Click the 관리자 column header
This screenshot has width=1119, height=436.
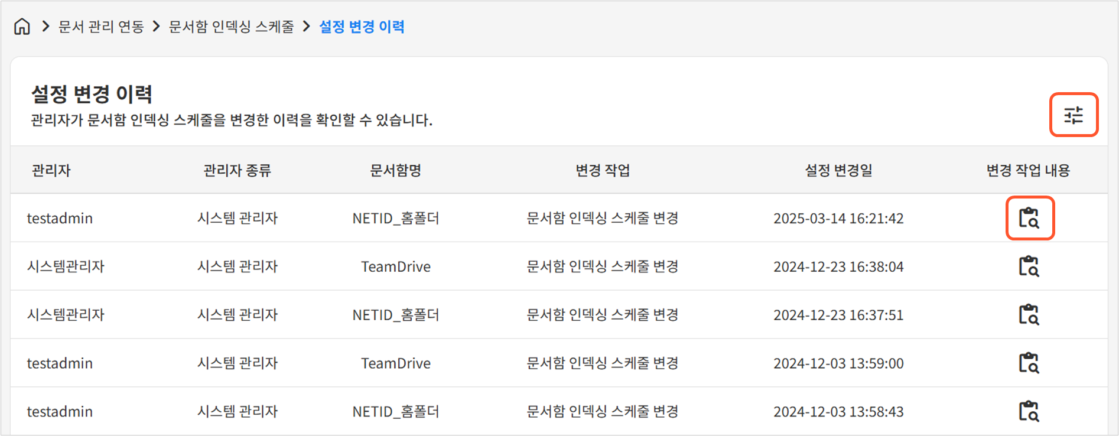pyautogui.click(x=51, y=171)
